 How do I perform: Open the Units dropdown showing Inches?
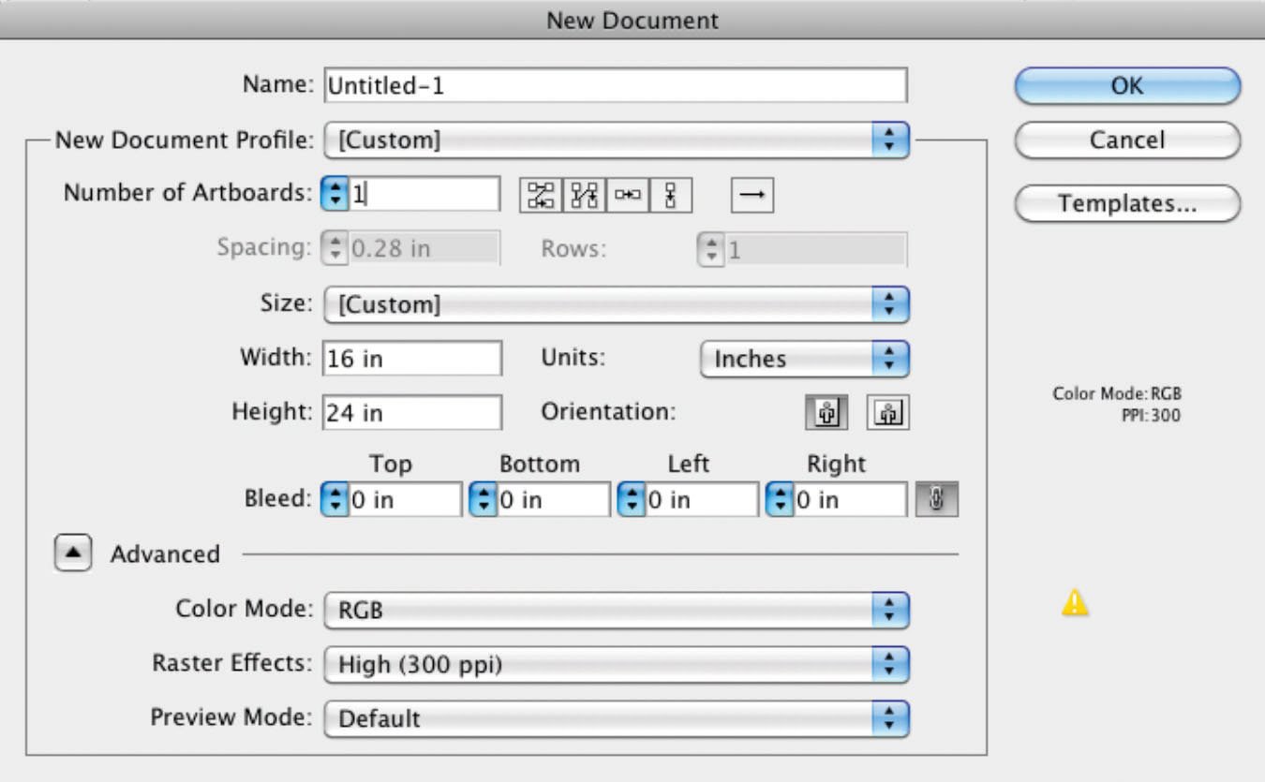[804, 359]
